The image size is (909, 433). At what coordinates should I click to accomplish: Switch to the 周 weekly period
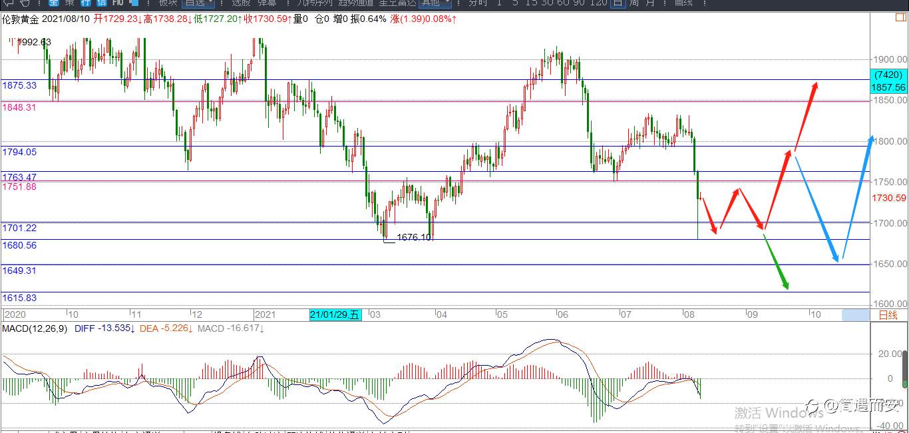[634, 3]
